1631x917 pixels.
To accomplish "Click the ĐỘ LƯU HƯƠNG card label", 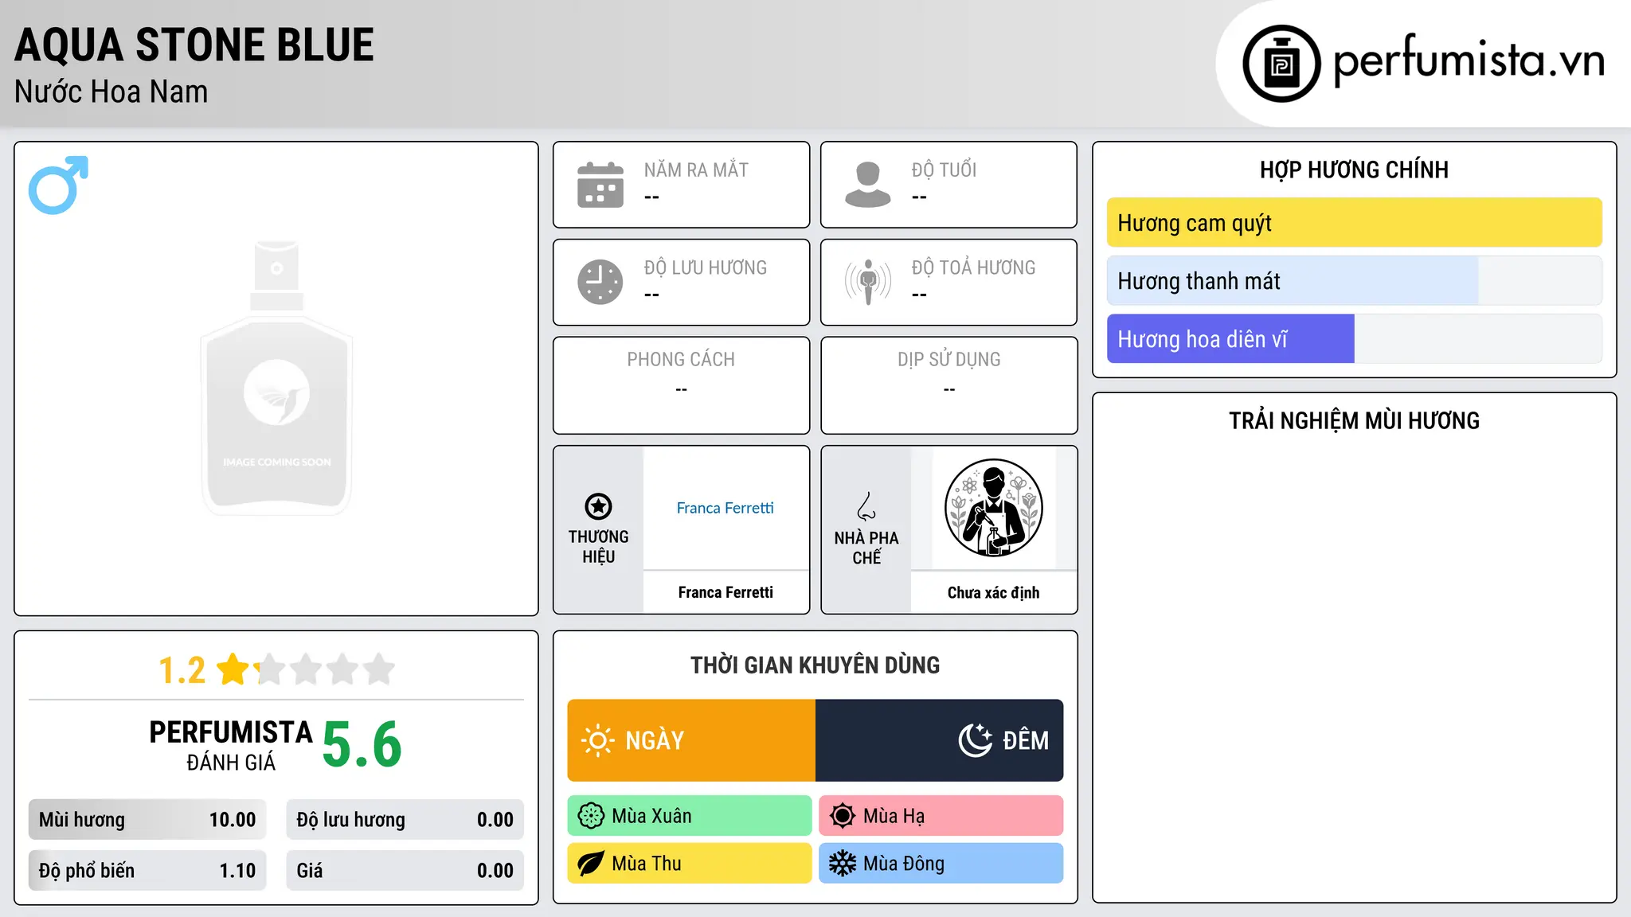I will 706,267.
